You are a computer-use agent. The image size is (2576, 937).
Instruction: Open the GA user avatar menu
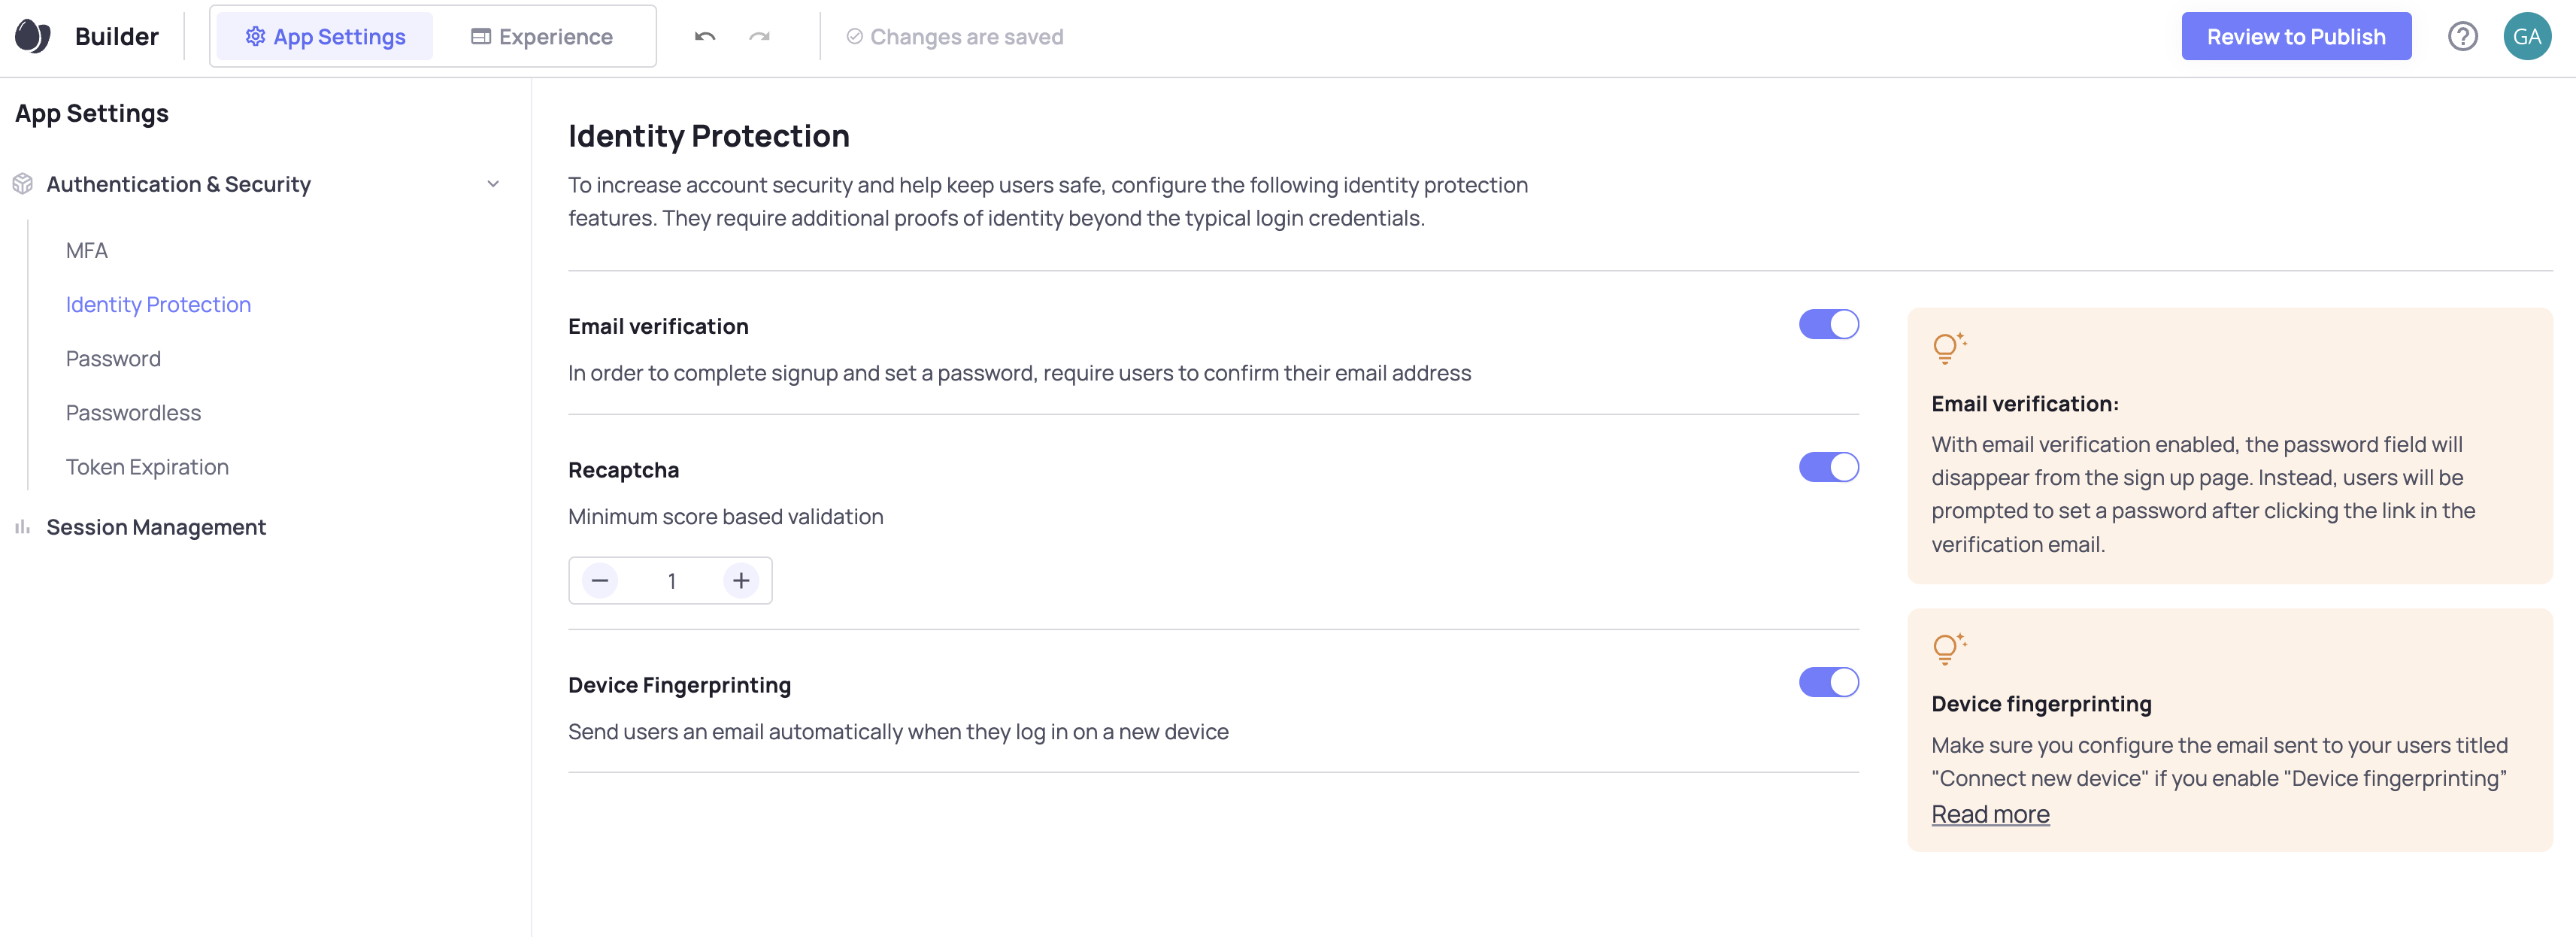2526,37
